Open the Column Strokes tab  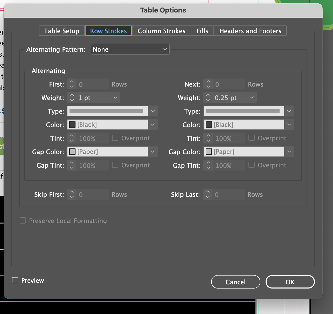click(x=161, y=31)
